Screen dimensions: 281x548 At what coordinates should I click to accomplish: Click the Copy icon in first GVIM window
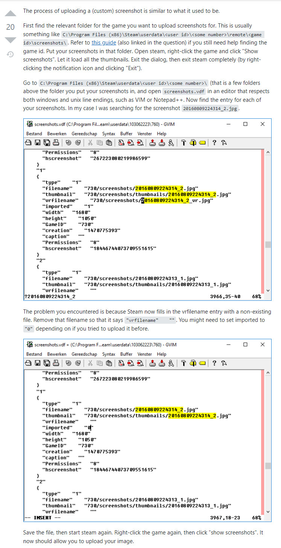coord(99,142)
